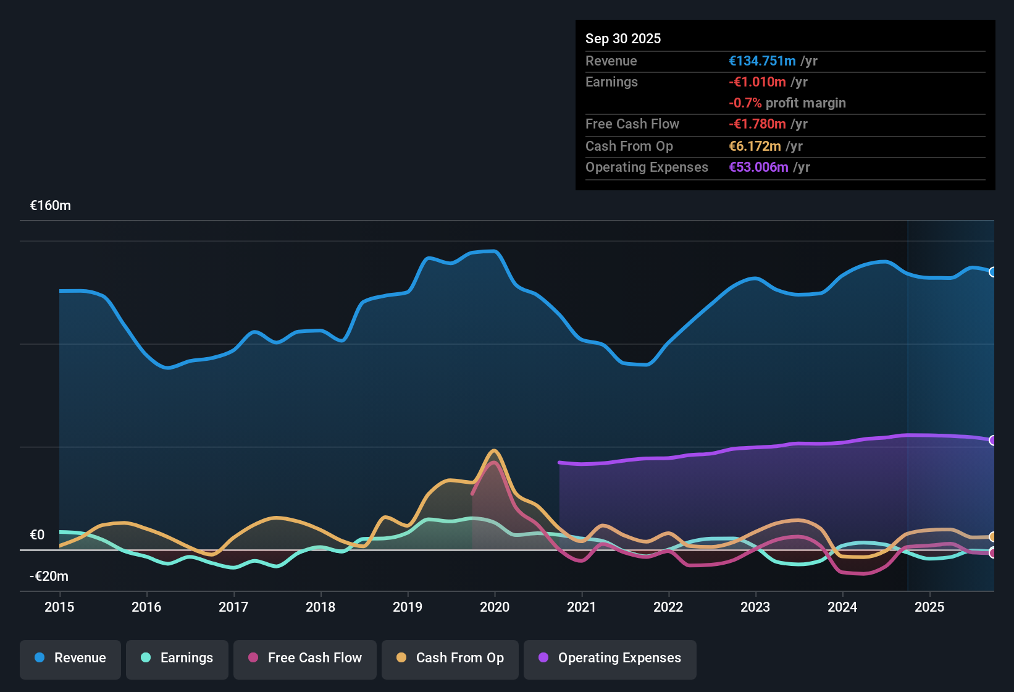This screenshot has height=692, width=1014.
Task: Click the 2025 year label on axis
Action: click(929, 607)
